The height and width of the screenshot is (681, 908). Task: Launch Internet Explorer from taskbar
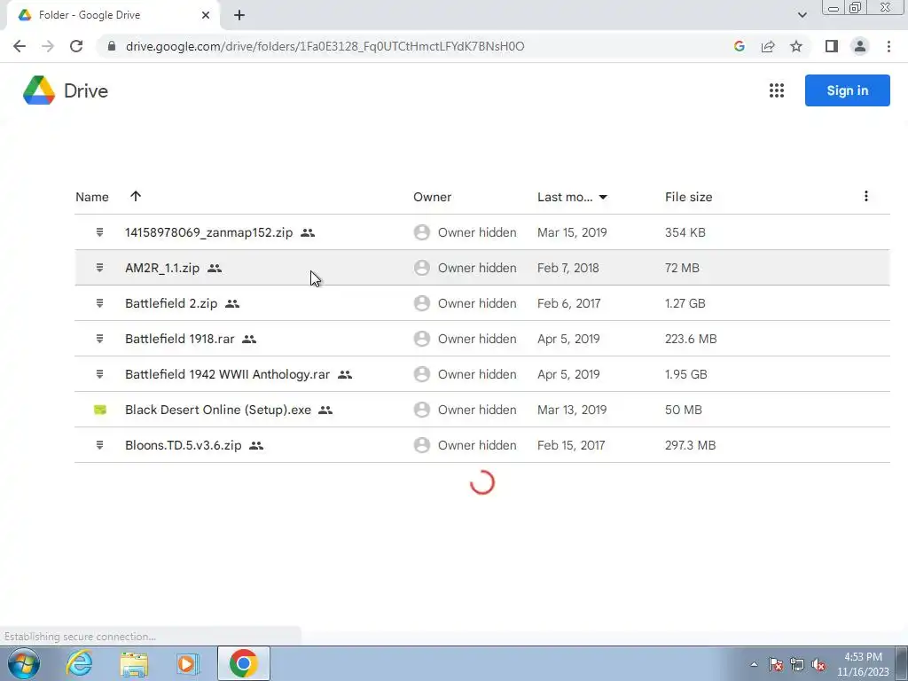pos(79,663)
